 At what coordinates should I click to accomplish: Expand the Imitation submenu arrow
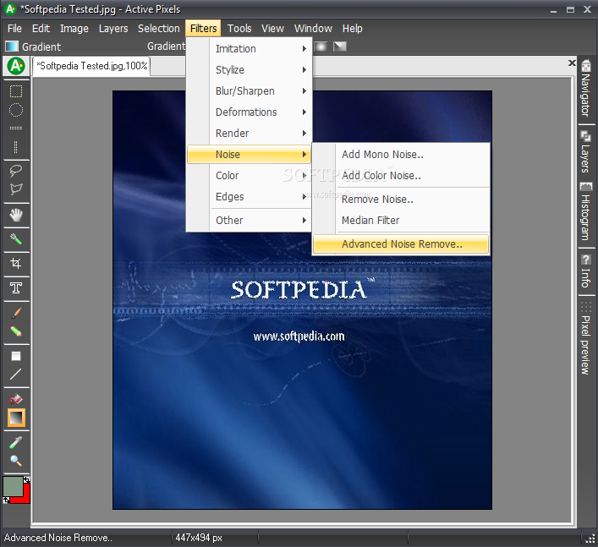(304, 49)
